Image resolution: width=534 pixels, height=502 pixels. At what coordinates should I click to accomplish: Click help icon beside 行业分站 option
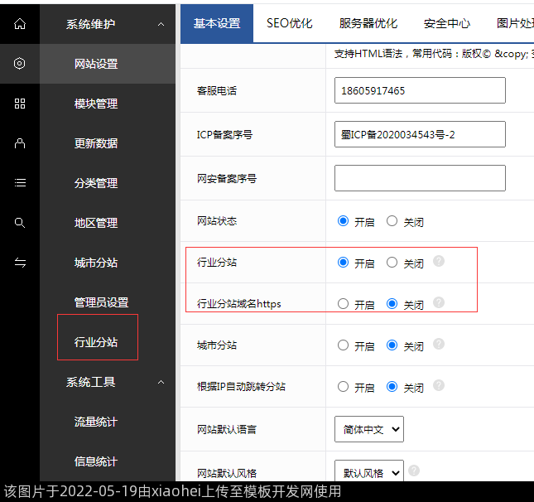439,262
